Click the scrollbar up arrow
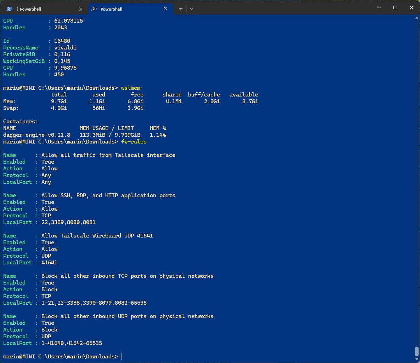This screenshot has width=420, height=363. pyautogui.click(x=416, y=18)
